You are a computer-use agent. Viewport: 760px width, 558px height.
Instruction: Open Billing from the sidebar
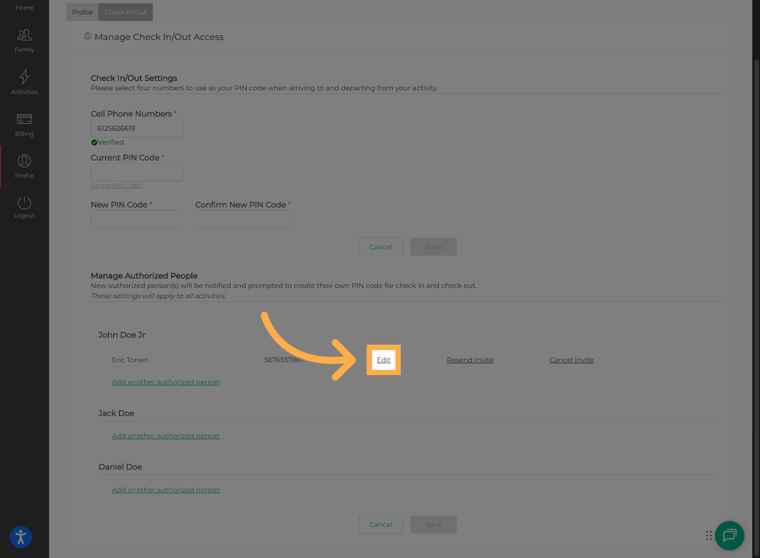(x=24, y=124)
